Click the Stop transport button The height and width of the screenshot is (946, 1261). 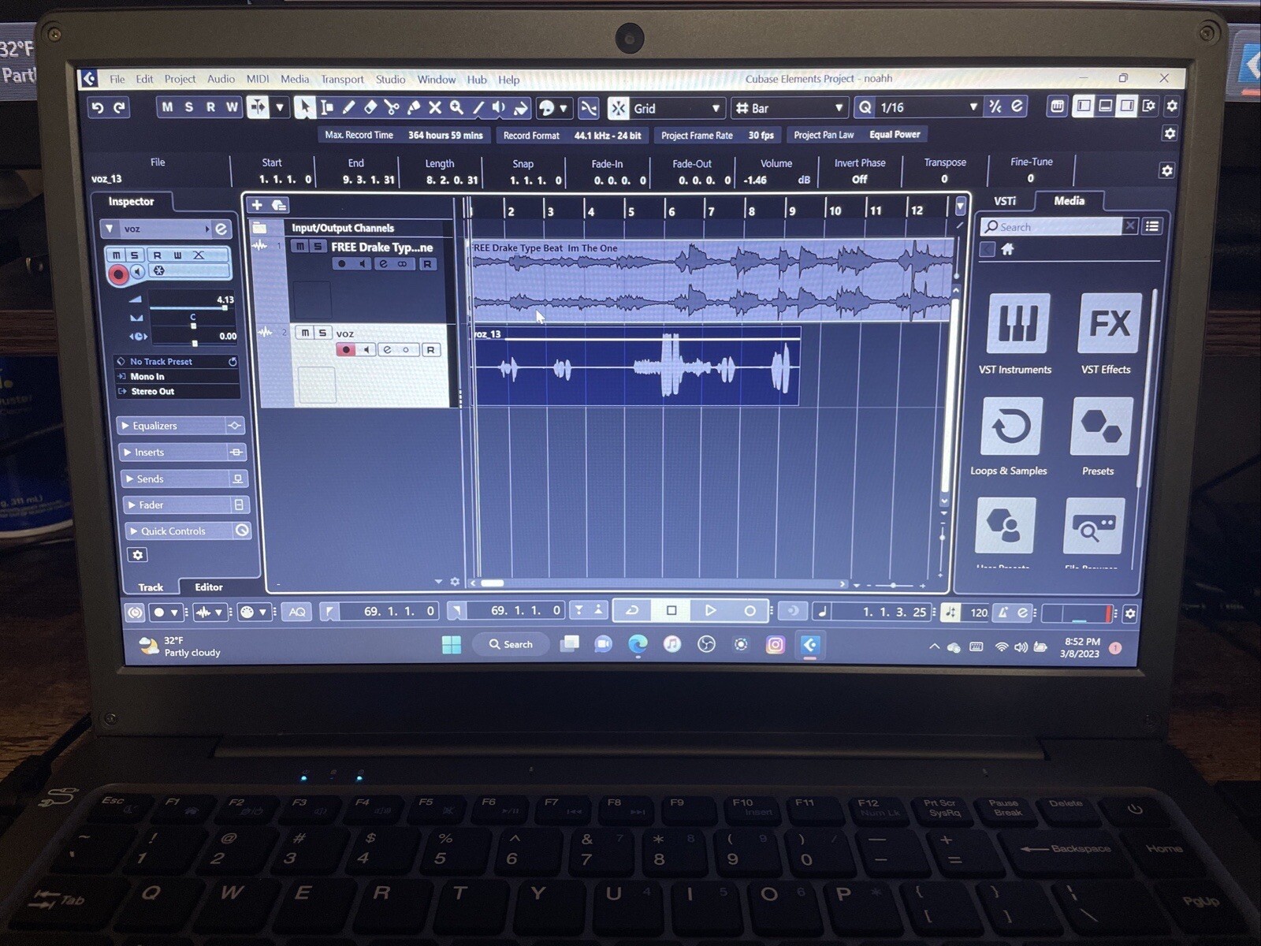point(671,610)
